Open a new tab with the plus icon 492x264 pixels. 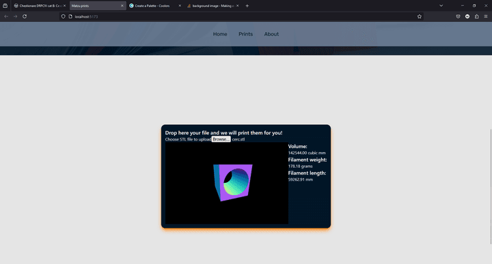coord(247,5)
